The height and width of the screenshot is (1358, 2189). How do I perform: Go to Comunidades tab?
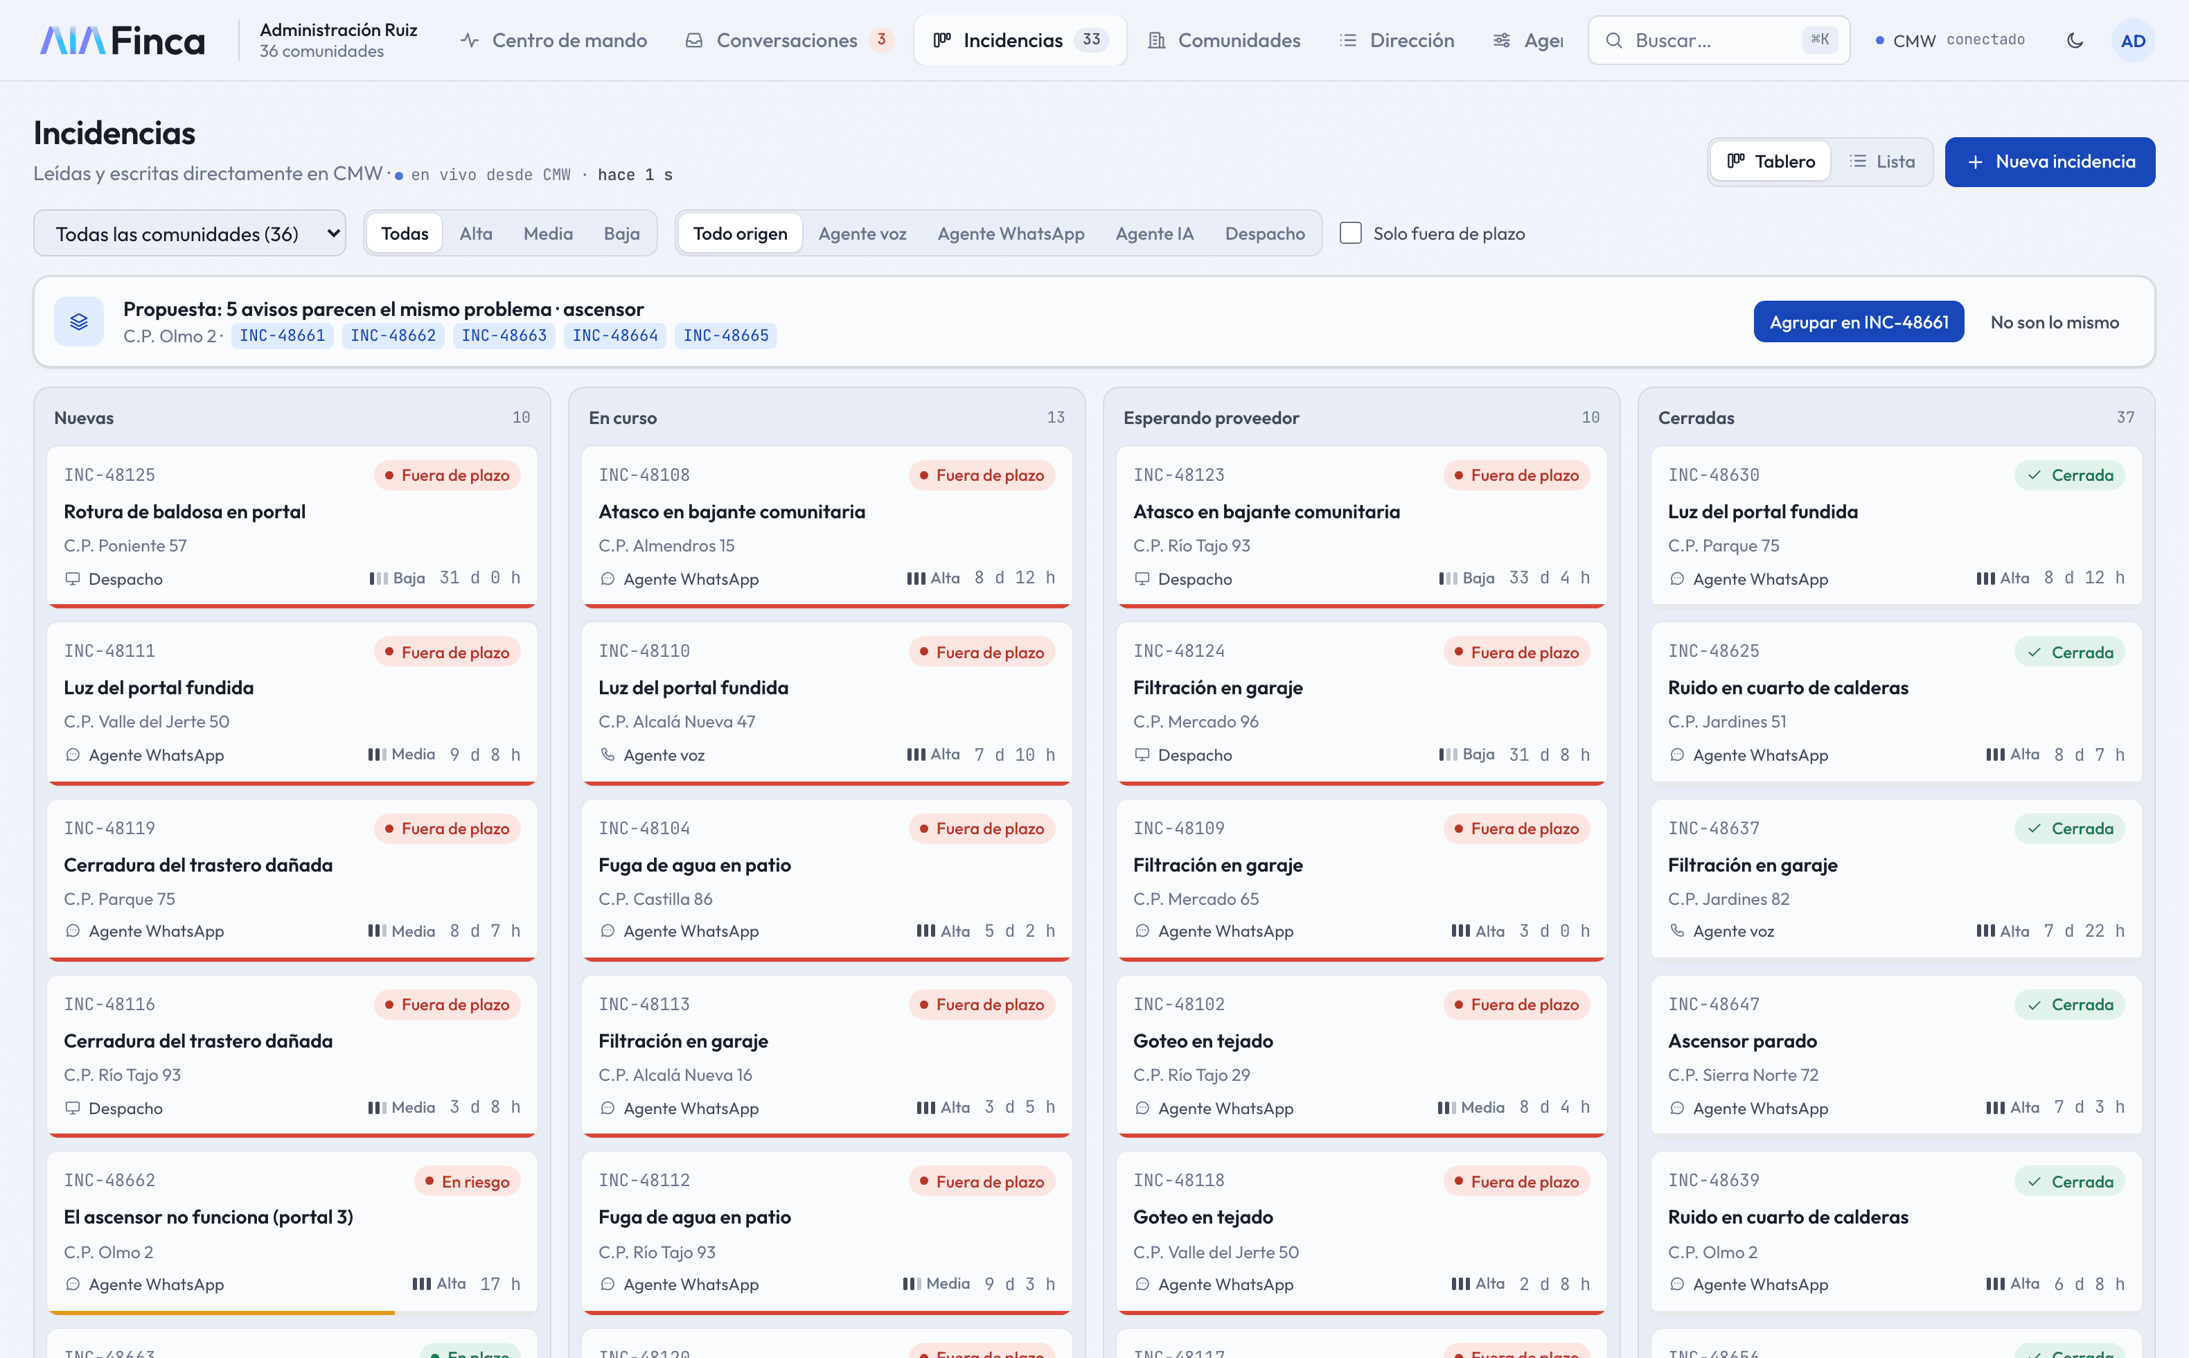[x=1225, y=40]
